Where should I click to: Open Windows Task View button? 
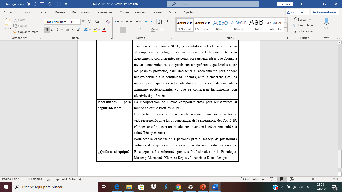coord(104,187)
